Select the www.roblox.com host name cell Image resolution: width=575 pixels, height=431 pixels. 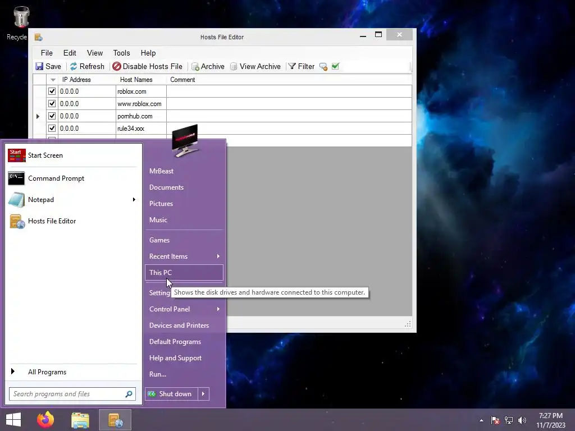(141, 104)
